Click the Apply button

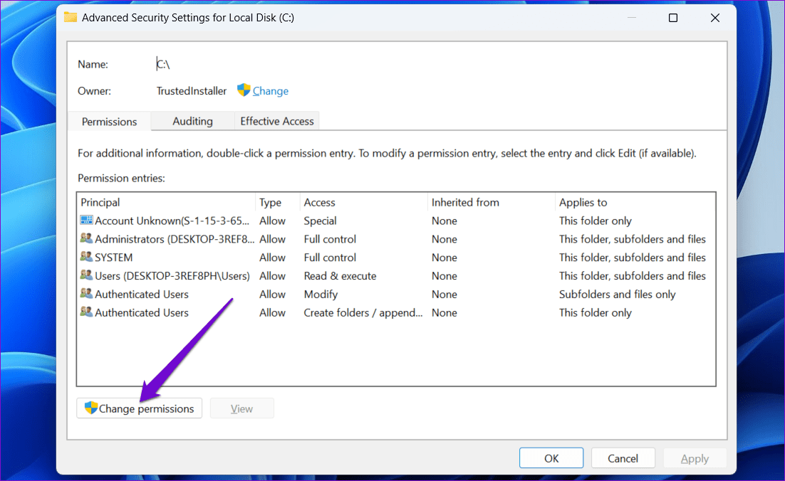point(695,458)
